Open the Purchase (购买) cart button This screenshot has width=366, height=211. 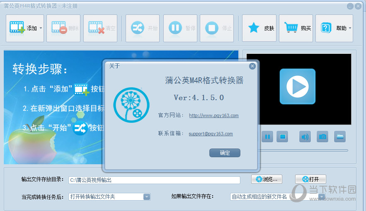click(x=296, y=29)
